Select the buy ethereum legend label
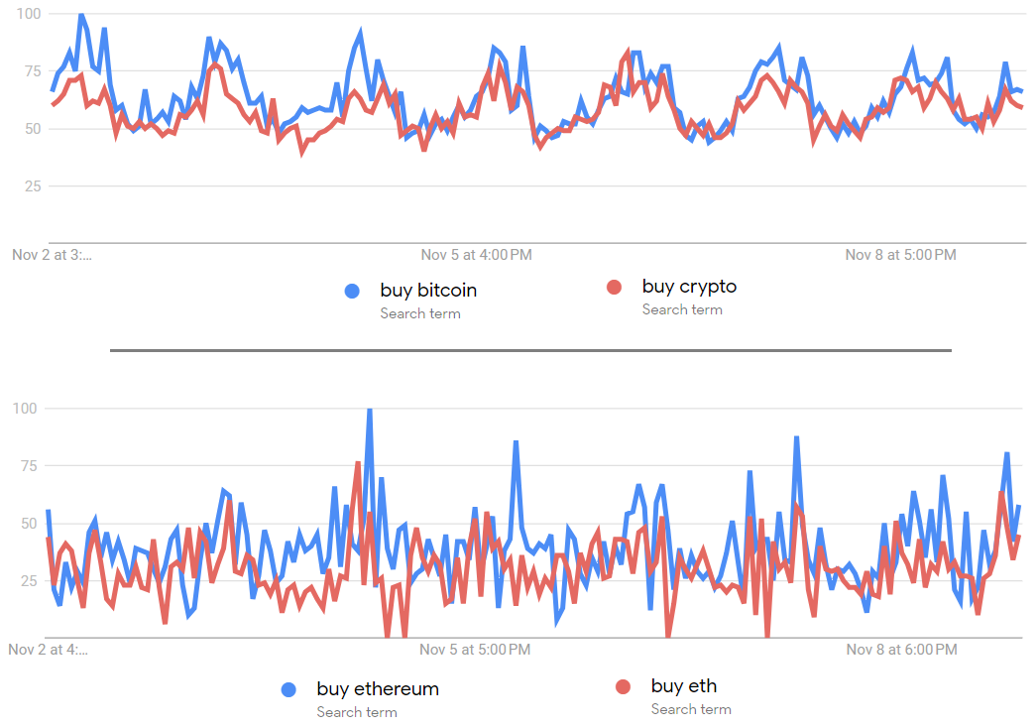 pos(378,689)
